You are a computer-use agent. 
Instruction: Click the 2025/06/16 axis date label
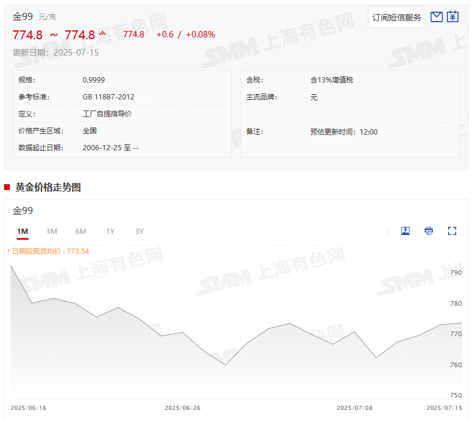[29, 408]
